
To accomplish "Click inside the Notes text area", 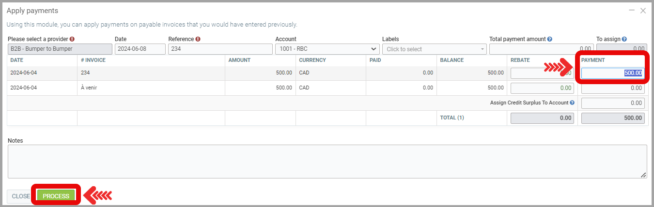I will coord(327,162).
